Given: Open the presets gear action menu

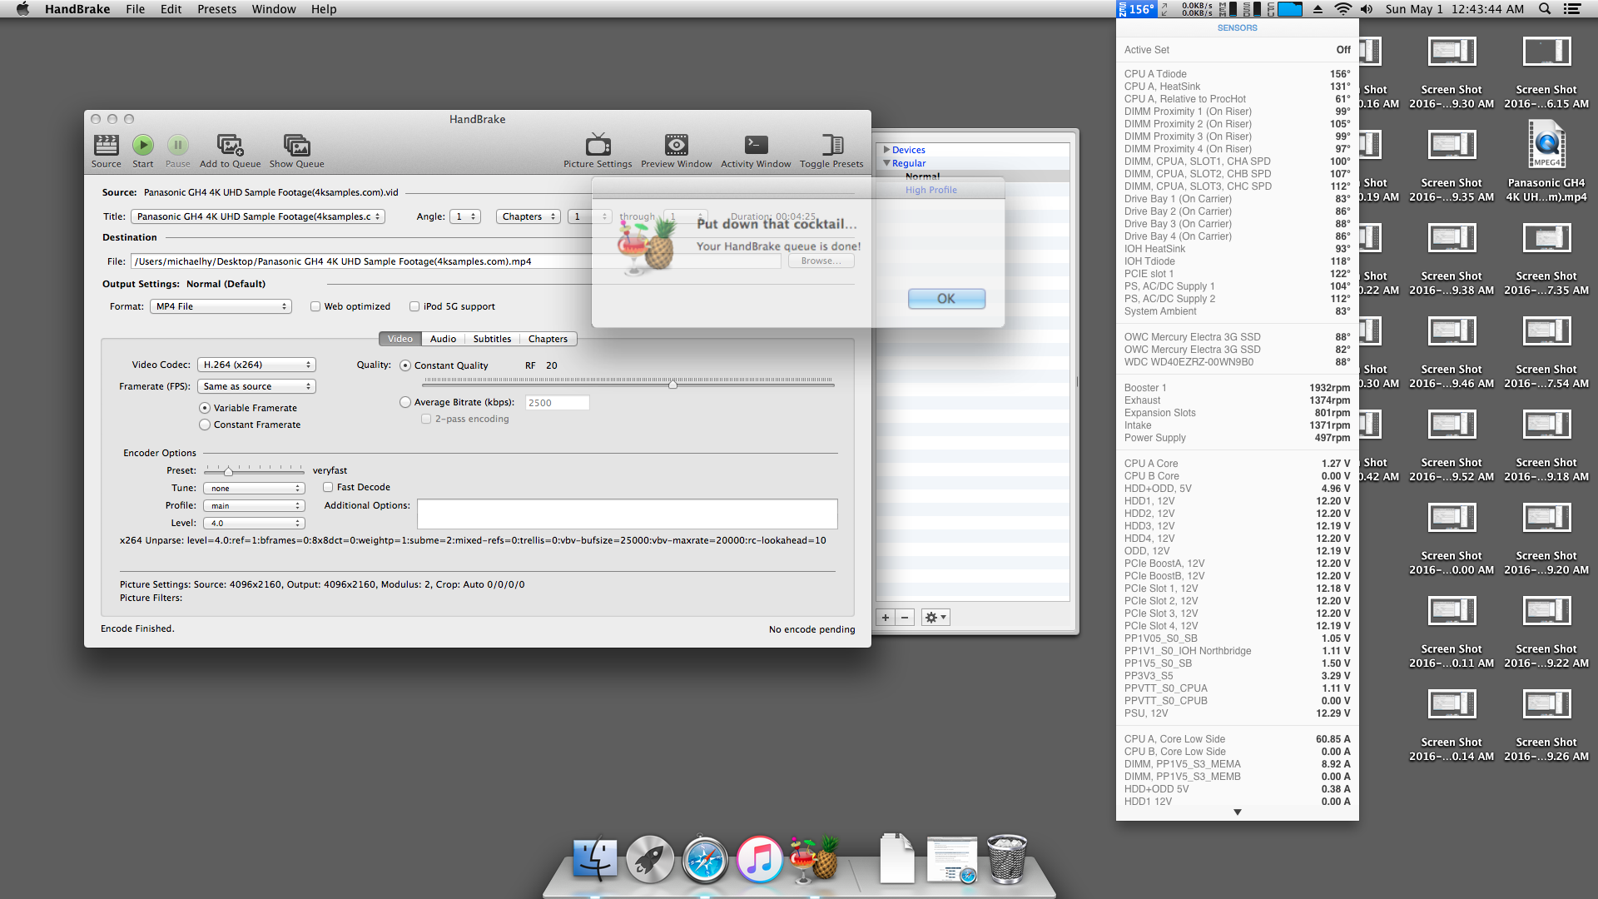Looking at the screenshot, I should 935,618.
